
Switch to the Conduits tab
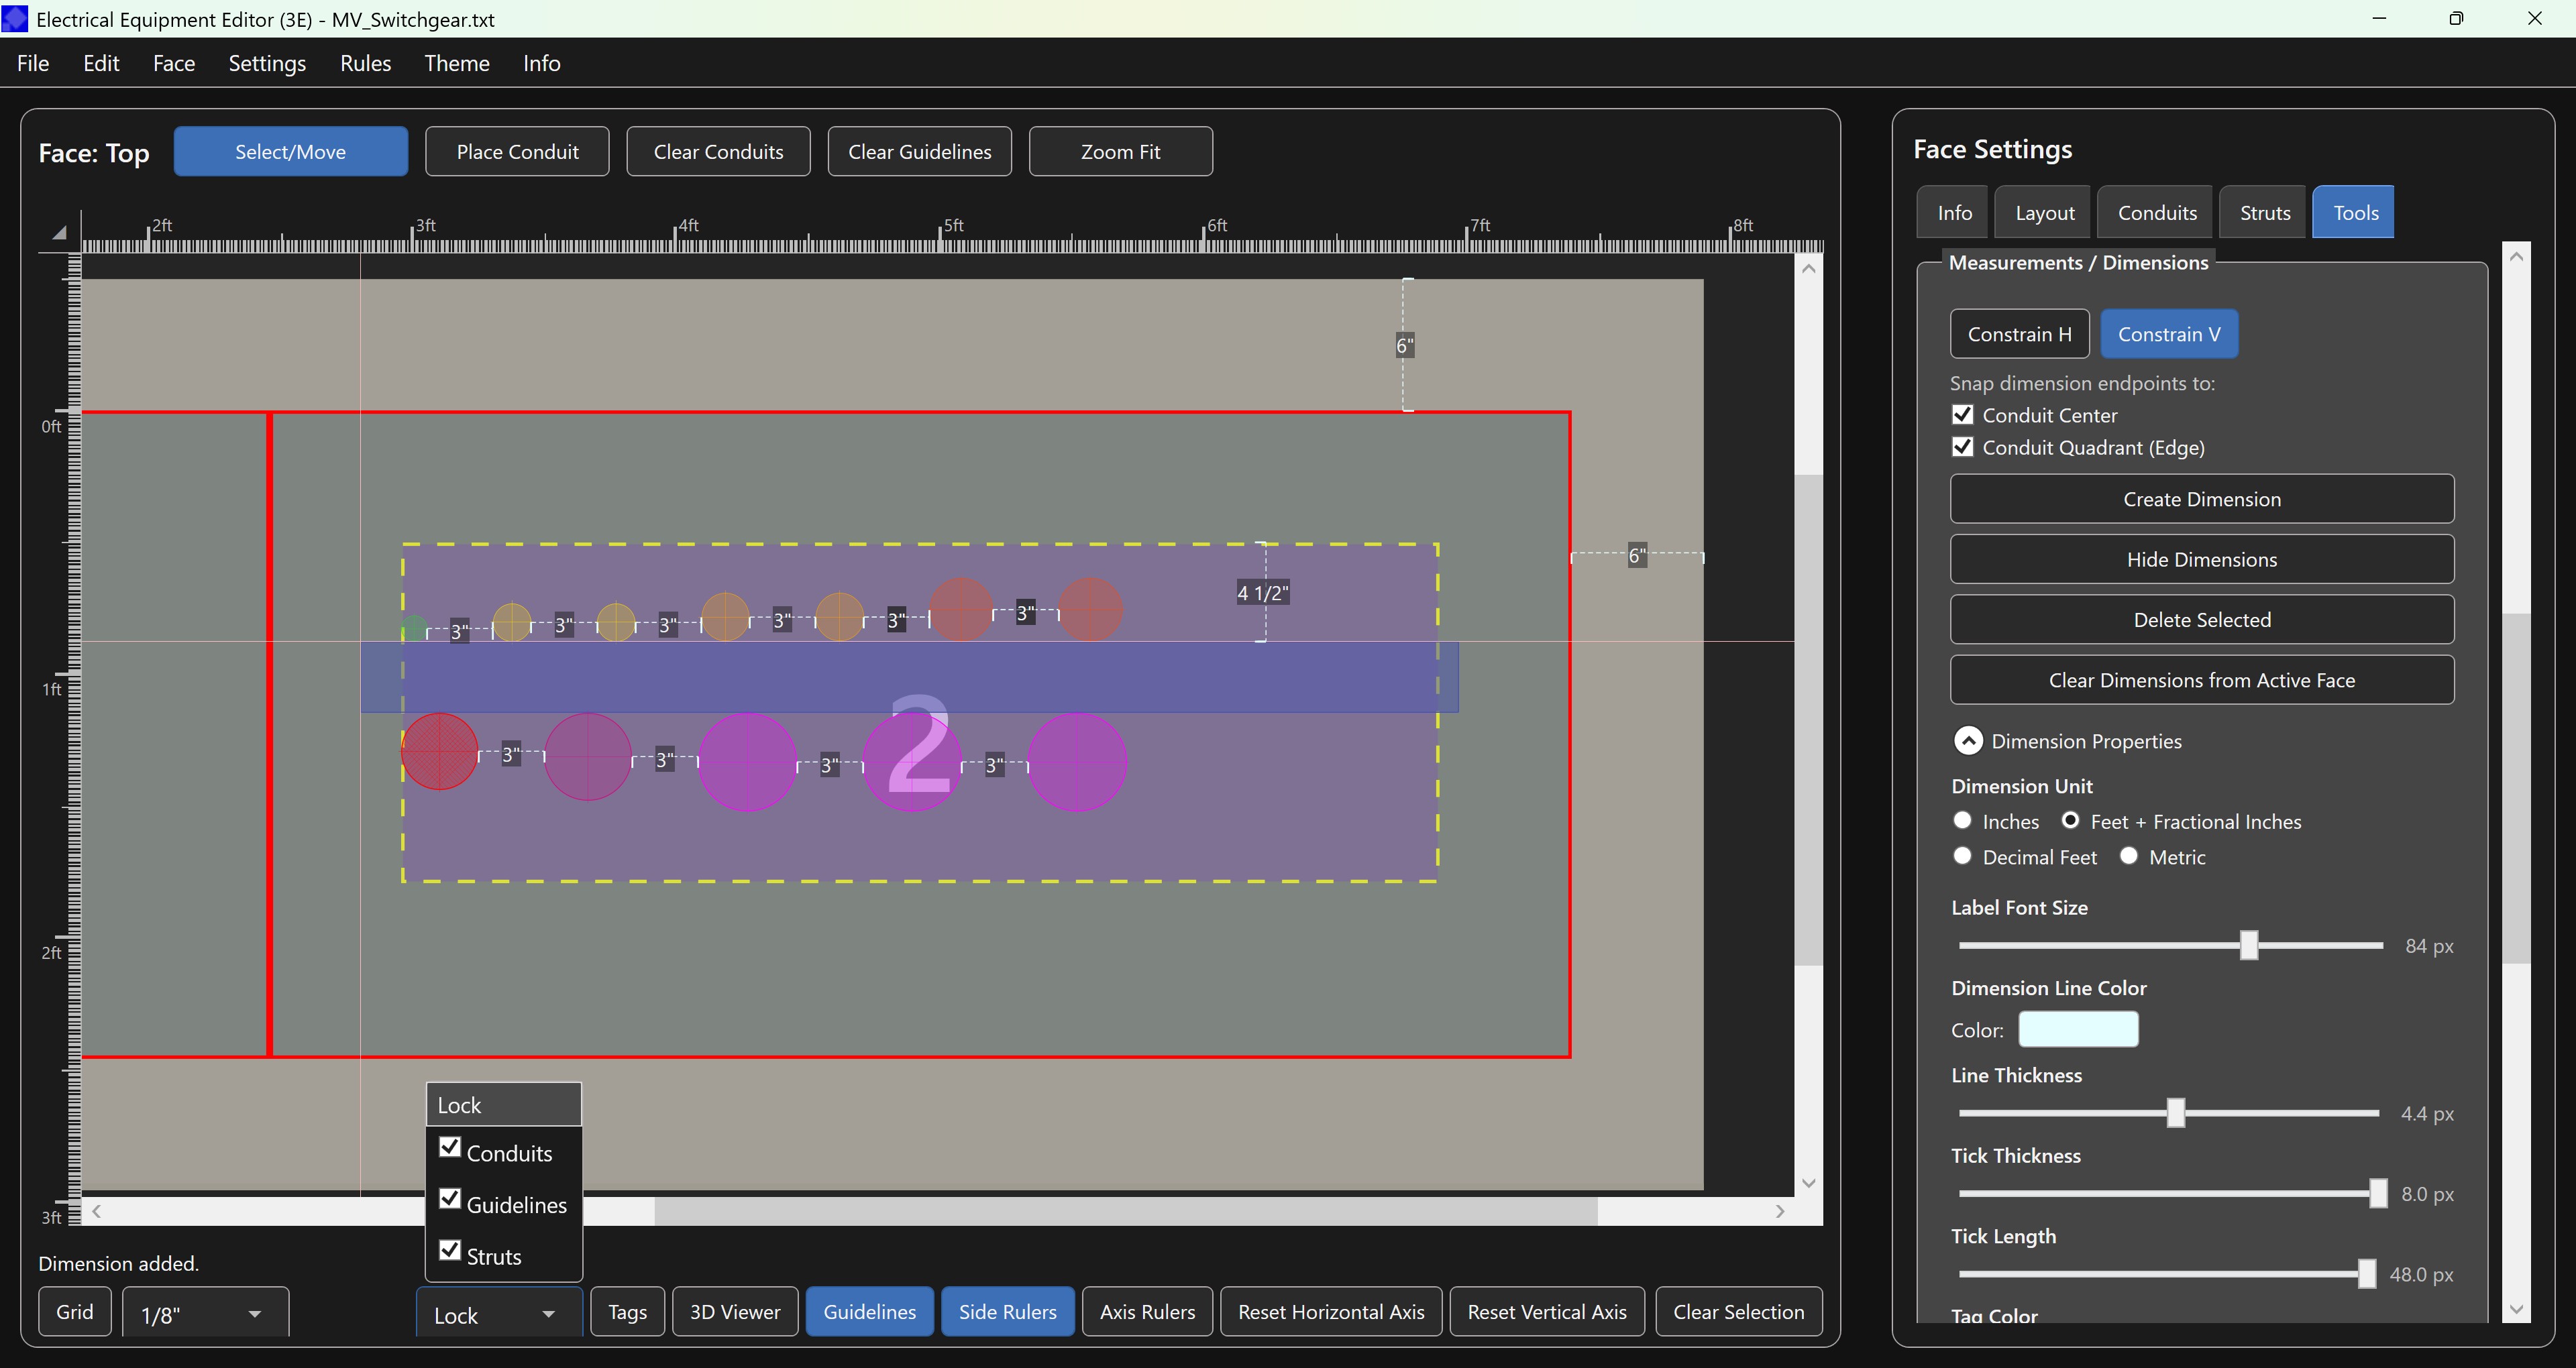2157,212
